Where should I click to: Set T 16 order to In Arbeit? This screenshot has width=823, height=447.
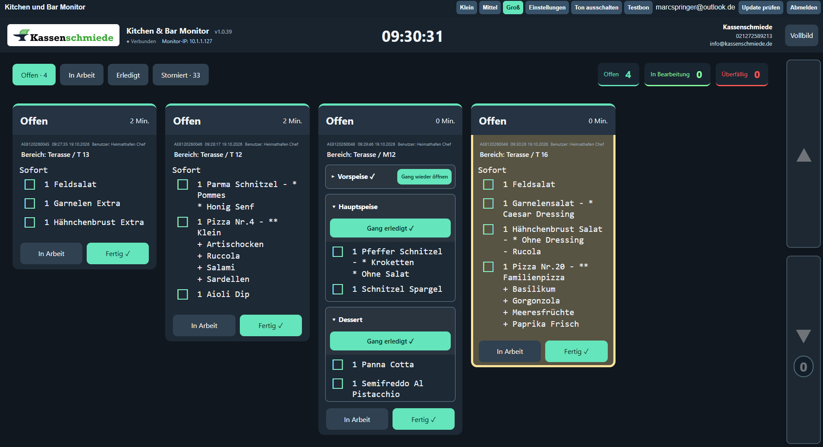[x=510, y=351]
